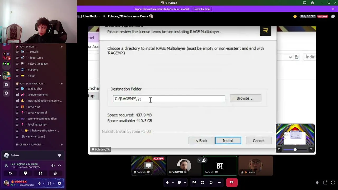This screenshot has height=190, width=338.
Task: Toggle noise suppression waveform icon
Action: point(53,166)
